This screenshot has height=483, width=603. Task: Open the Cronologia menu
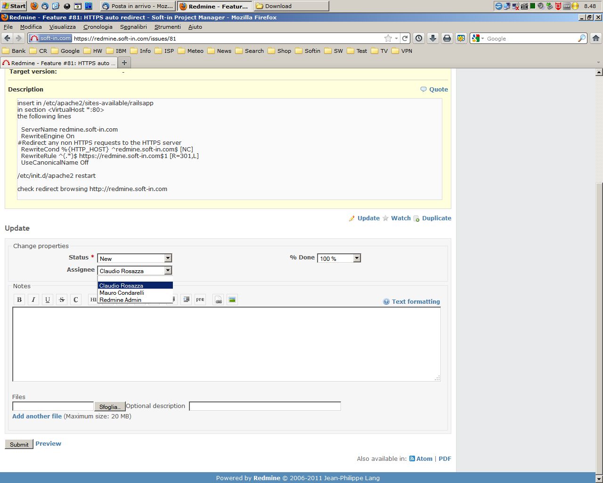[x=98, y=27]
